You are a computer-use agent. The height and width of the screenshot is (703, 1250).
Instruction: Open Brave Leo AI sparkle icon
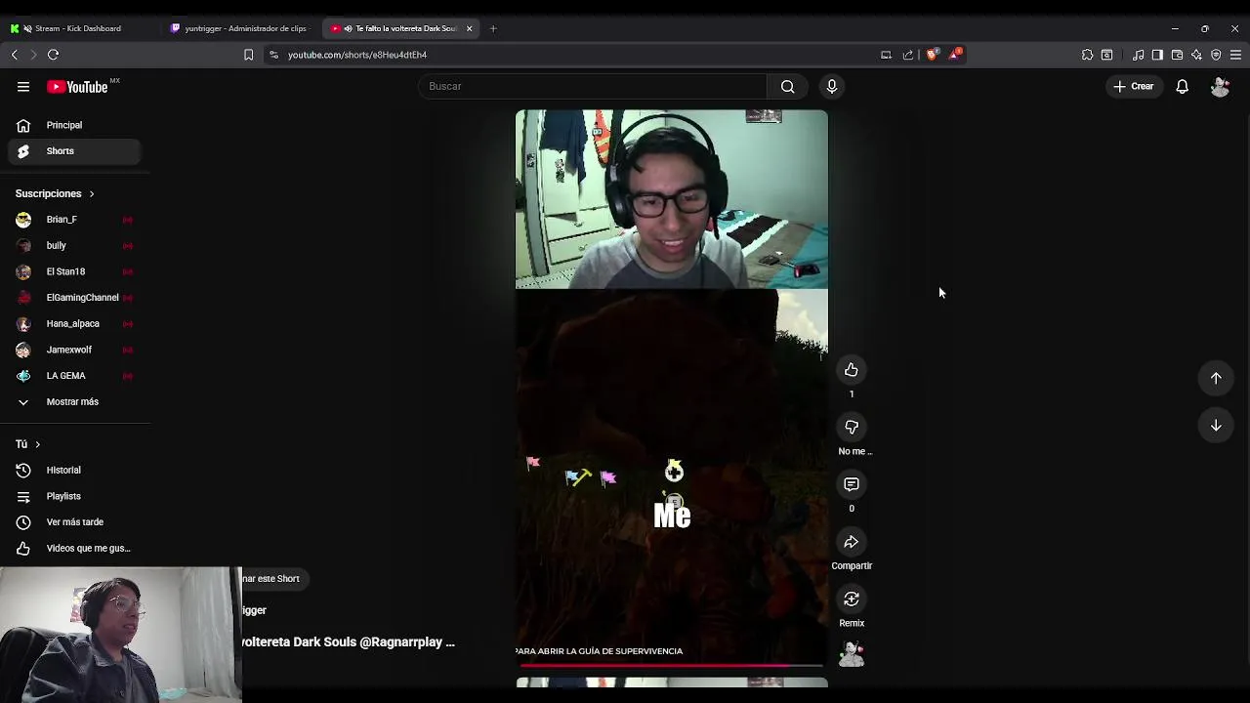[1196, 55]
